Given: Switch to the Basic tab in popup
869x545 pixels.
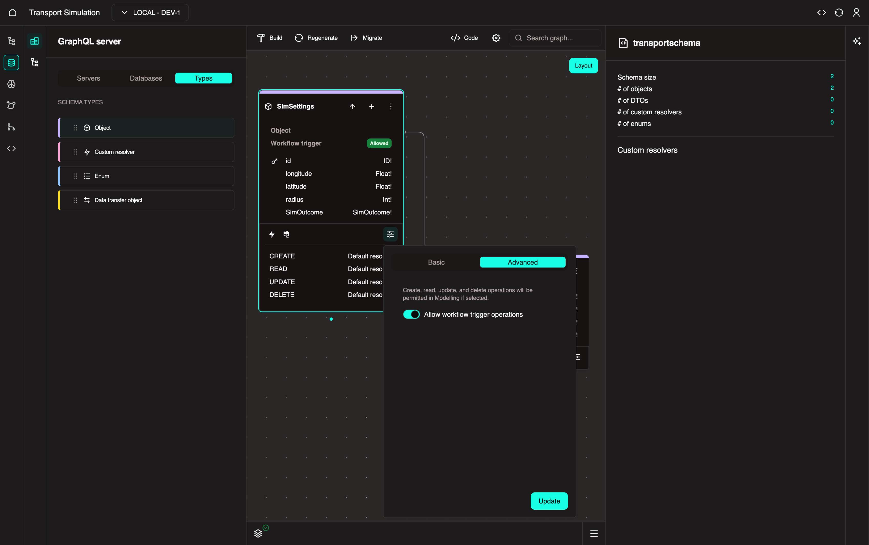Looking at the screenshot, I should pos(436,263).
